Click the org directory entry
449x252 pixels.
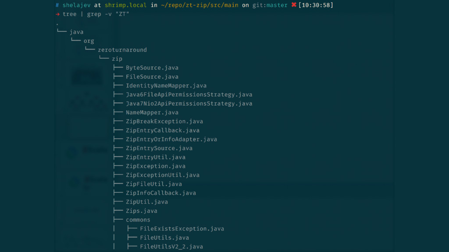pyautogui.click(x=89, y=41)
